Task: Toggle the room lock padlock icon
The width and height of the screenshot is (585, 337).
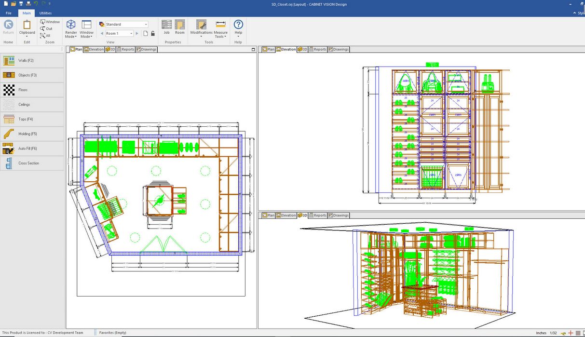Action: click(x=153, y=33)
